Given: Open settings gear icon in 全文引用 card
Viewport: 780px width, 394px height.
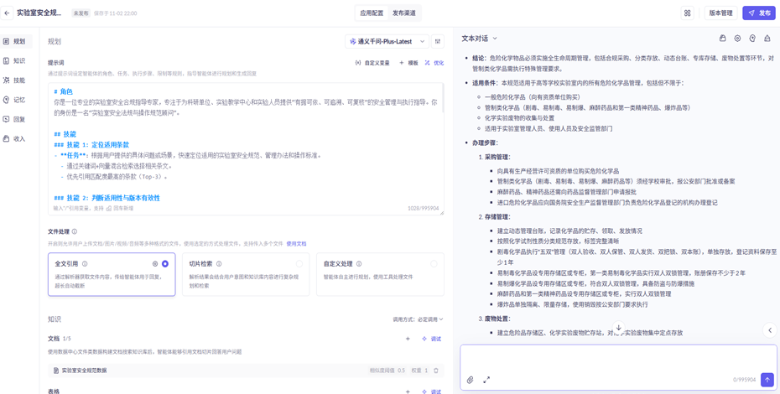Looking at the screenshot, I should pos(155,264).
